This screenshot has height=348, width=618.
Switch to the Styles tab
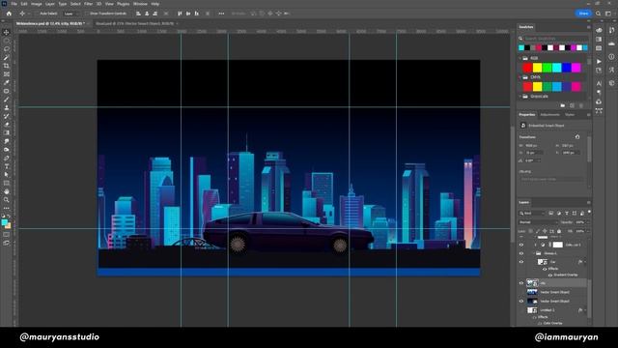570,115
